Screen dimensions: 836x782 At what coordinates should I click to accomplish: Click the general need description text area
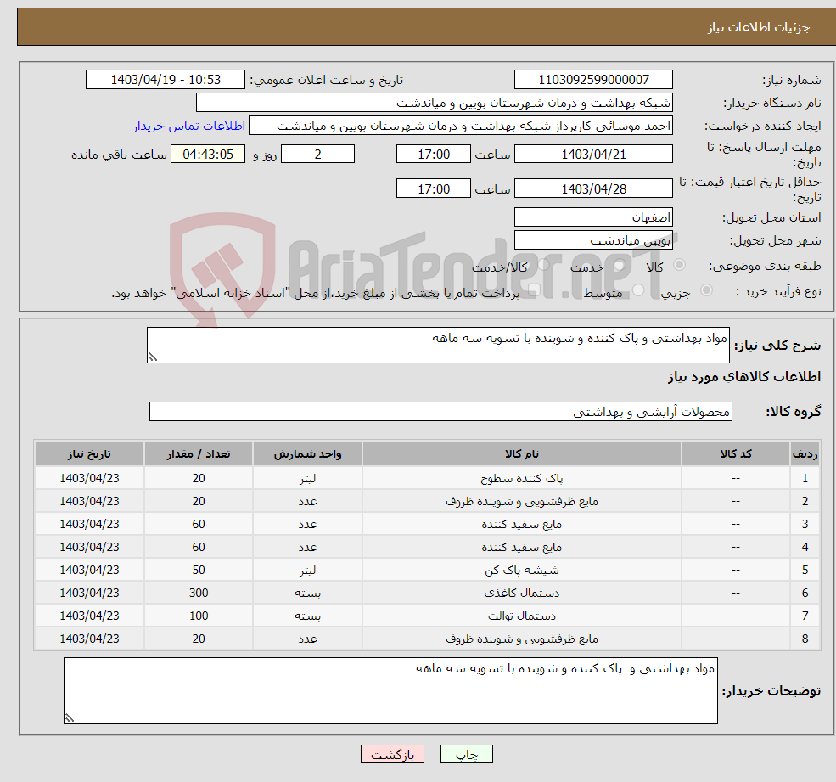438,345
